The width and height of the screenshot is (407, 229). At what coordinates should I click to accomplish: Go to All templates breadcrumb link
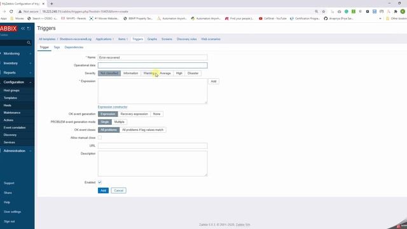coord(47,39)
